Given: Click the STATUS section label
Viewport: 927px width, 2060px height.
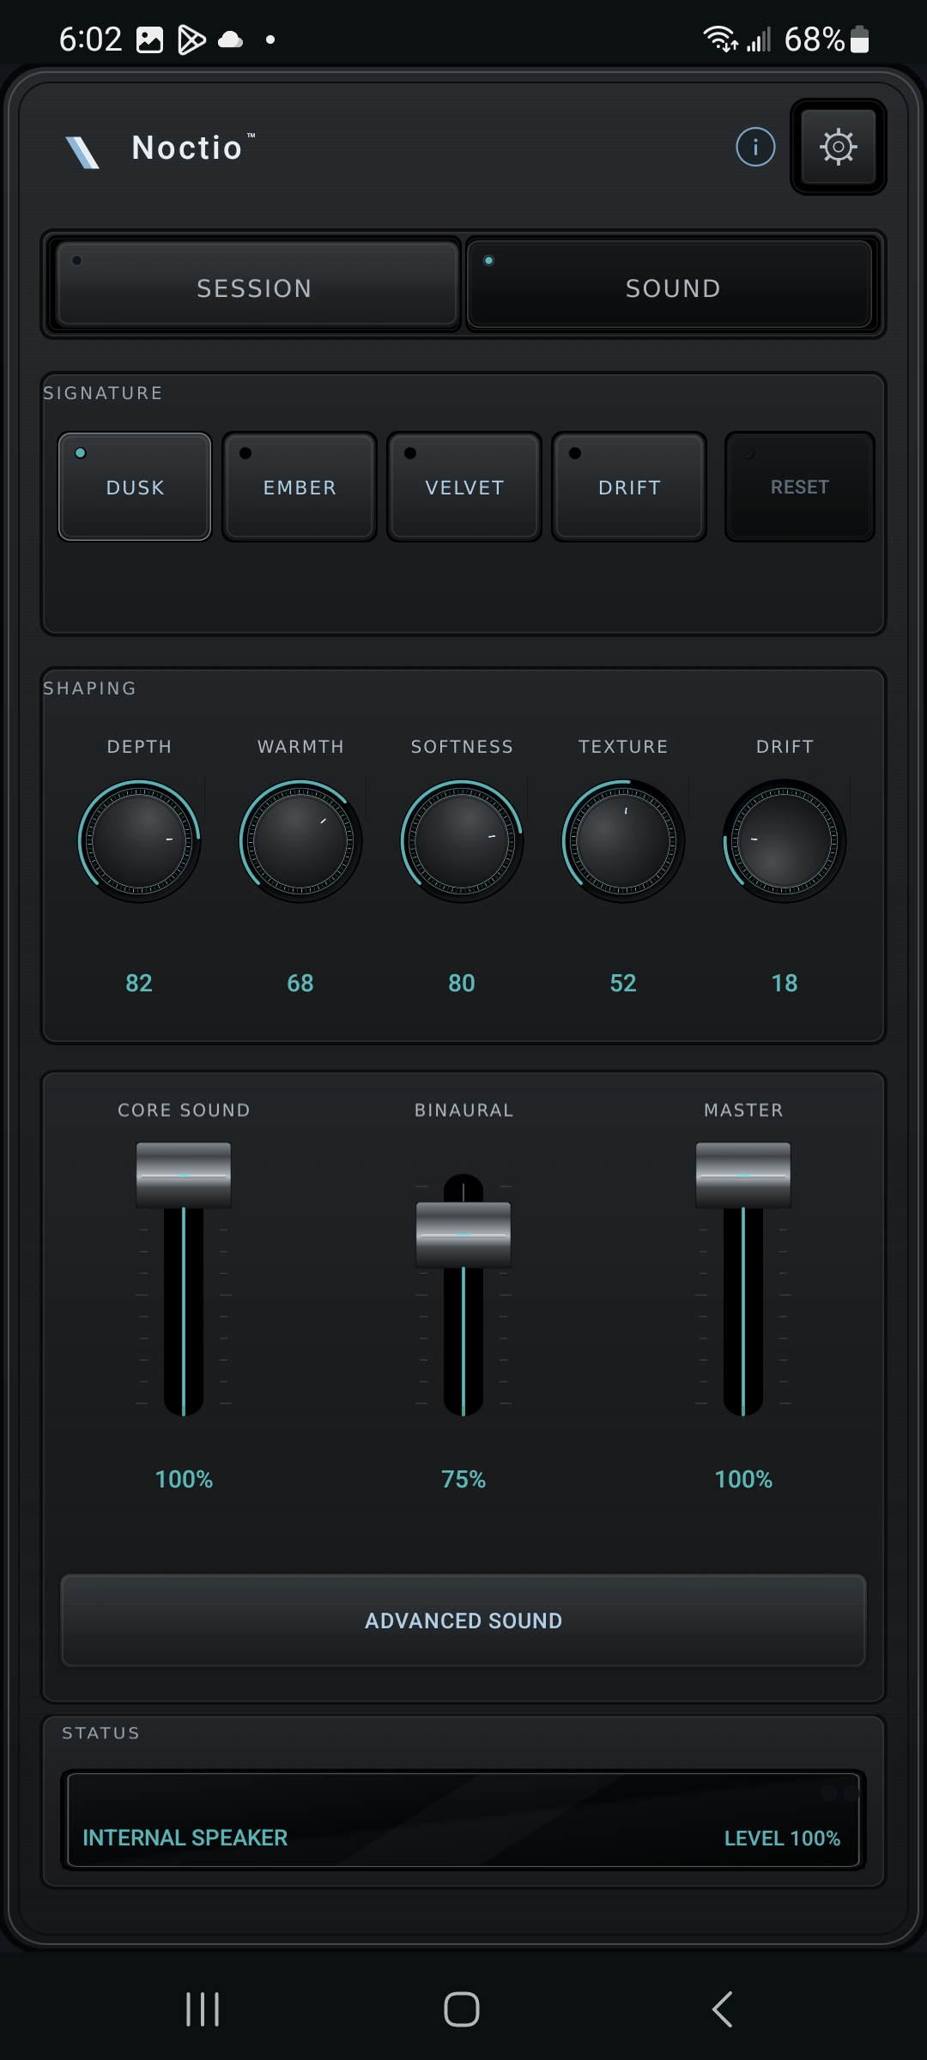Looking at the screenshot, I should (x=100, y=1733).
